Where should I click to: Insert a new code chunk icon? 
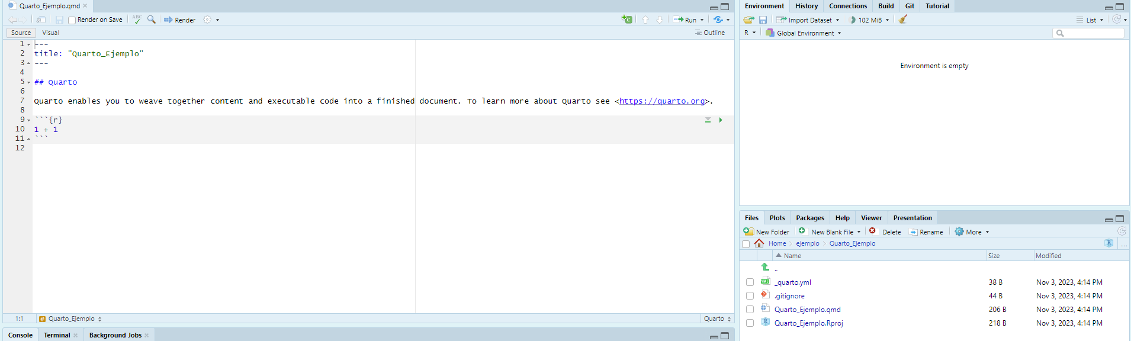[627, 20]
